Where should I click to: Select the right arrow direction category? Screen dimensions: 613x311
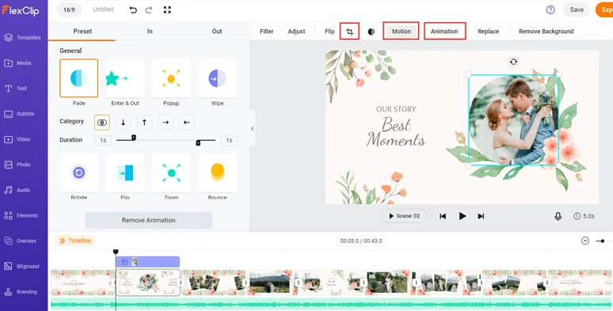coord(166,123)
